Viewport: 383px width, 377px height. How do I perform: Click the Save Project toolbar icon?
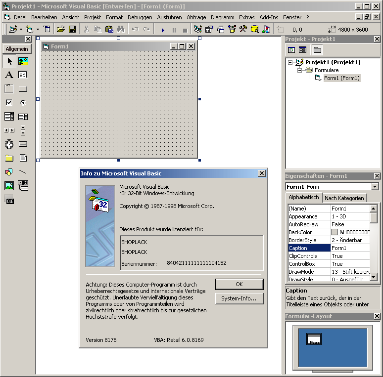(x=72, y=30)
